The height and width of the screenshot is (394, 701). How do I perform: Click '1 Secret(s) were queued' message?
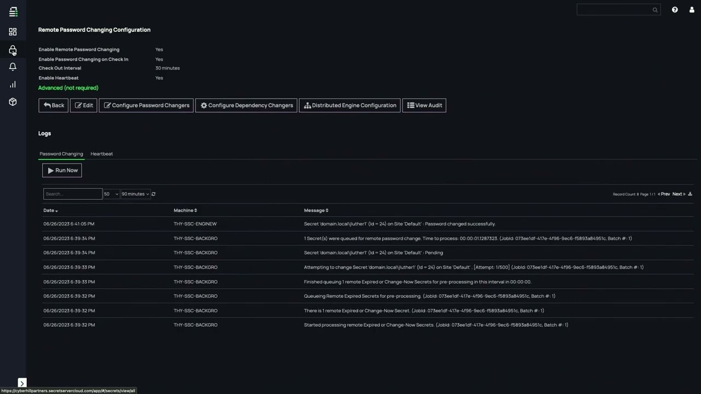pos(468,239)
